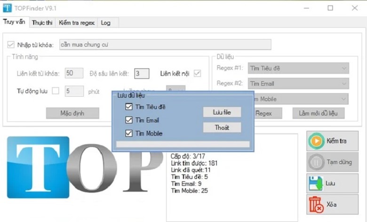Click the pause icon on Tạm dừng
367x222 pixels.
point(316,162)
